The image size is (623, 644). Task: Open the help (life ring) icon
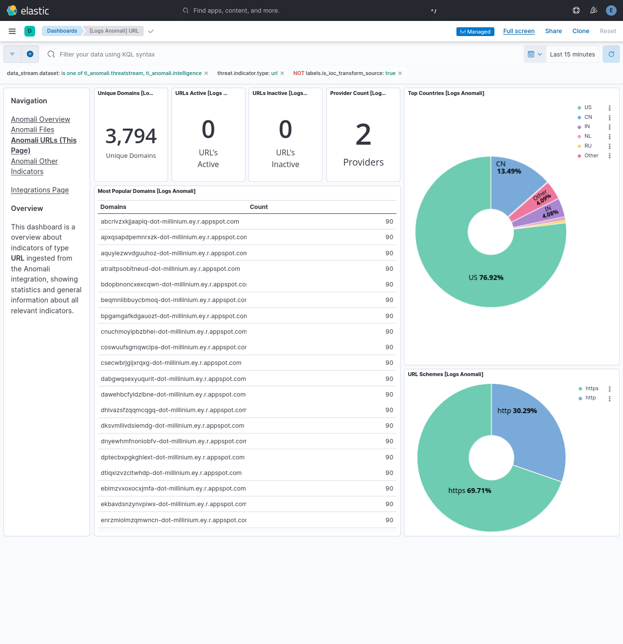point(576,10)
